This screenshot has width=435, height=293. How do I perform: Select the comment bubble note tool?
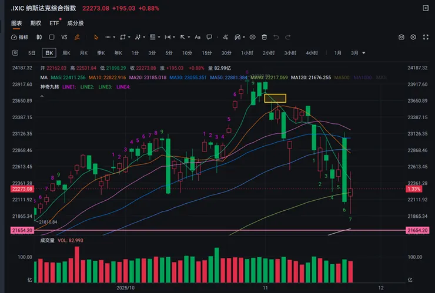pyautogui.click(x=209, y=37)
